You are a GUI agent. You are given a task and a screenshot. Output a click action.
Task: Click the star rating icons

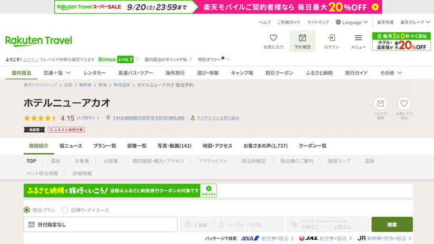pos(40,118)
